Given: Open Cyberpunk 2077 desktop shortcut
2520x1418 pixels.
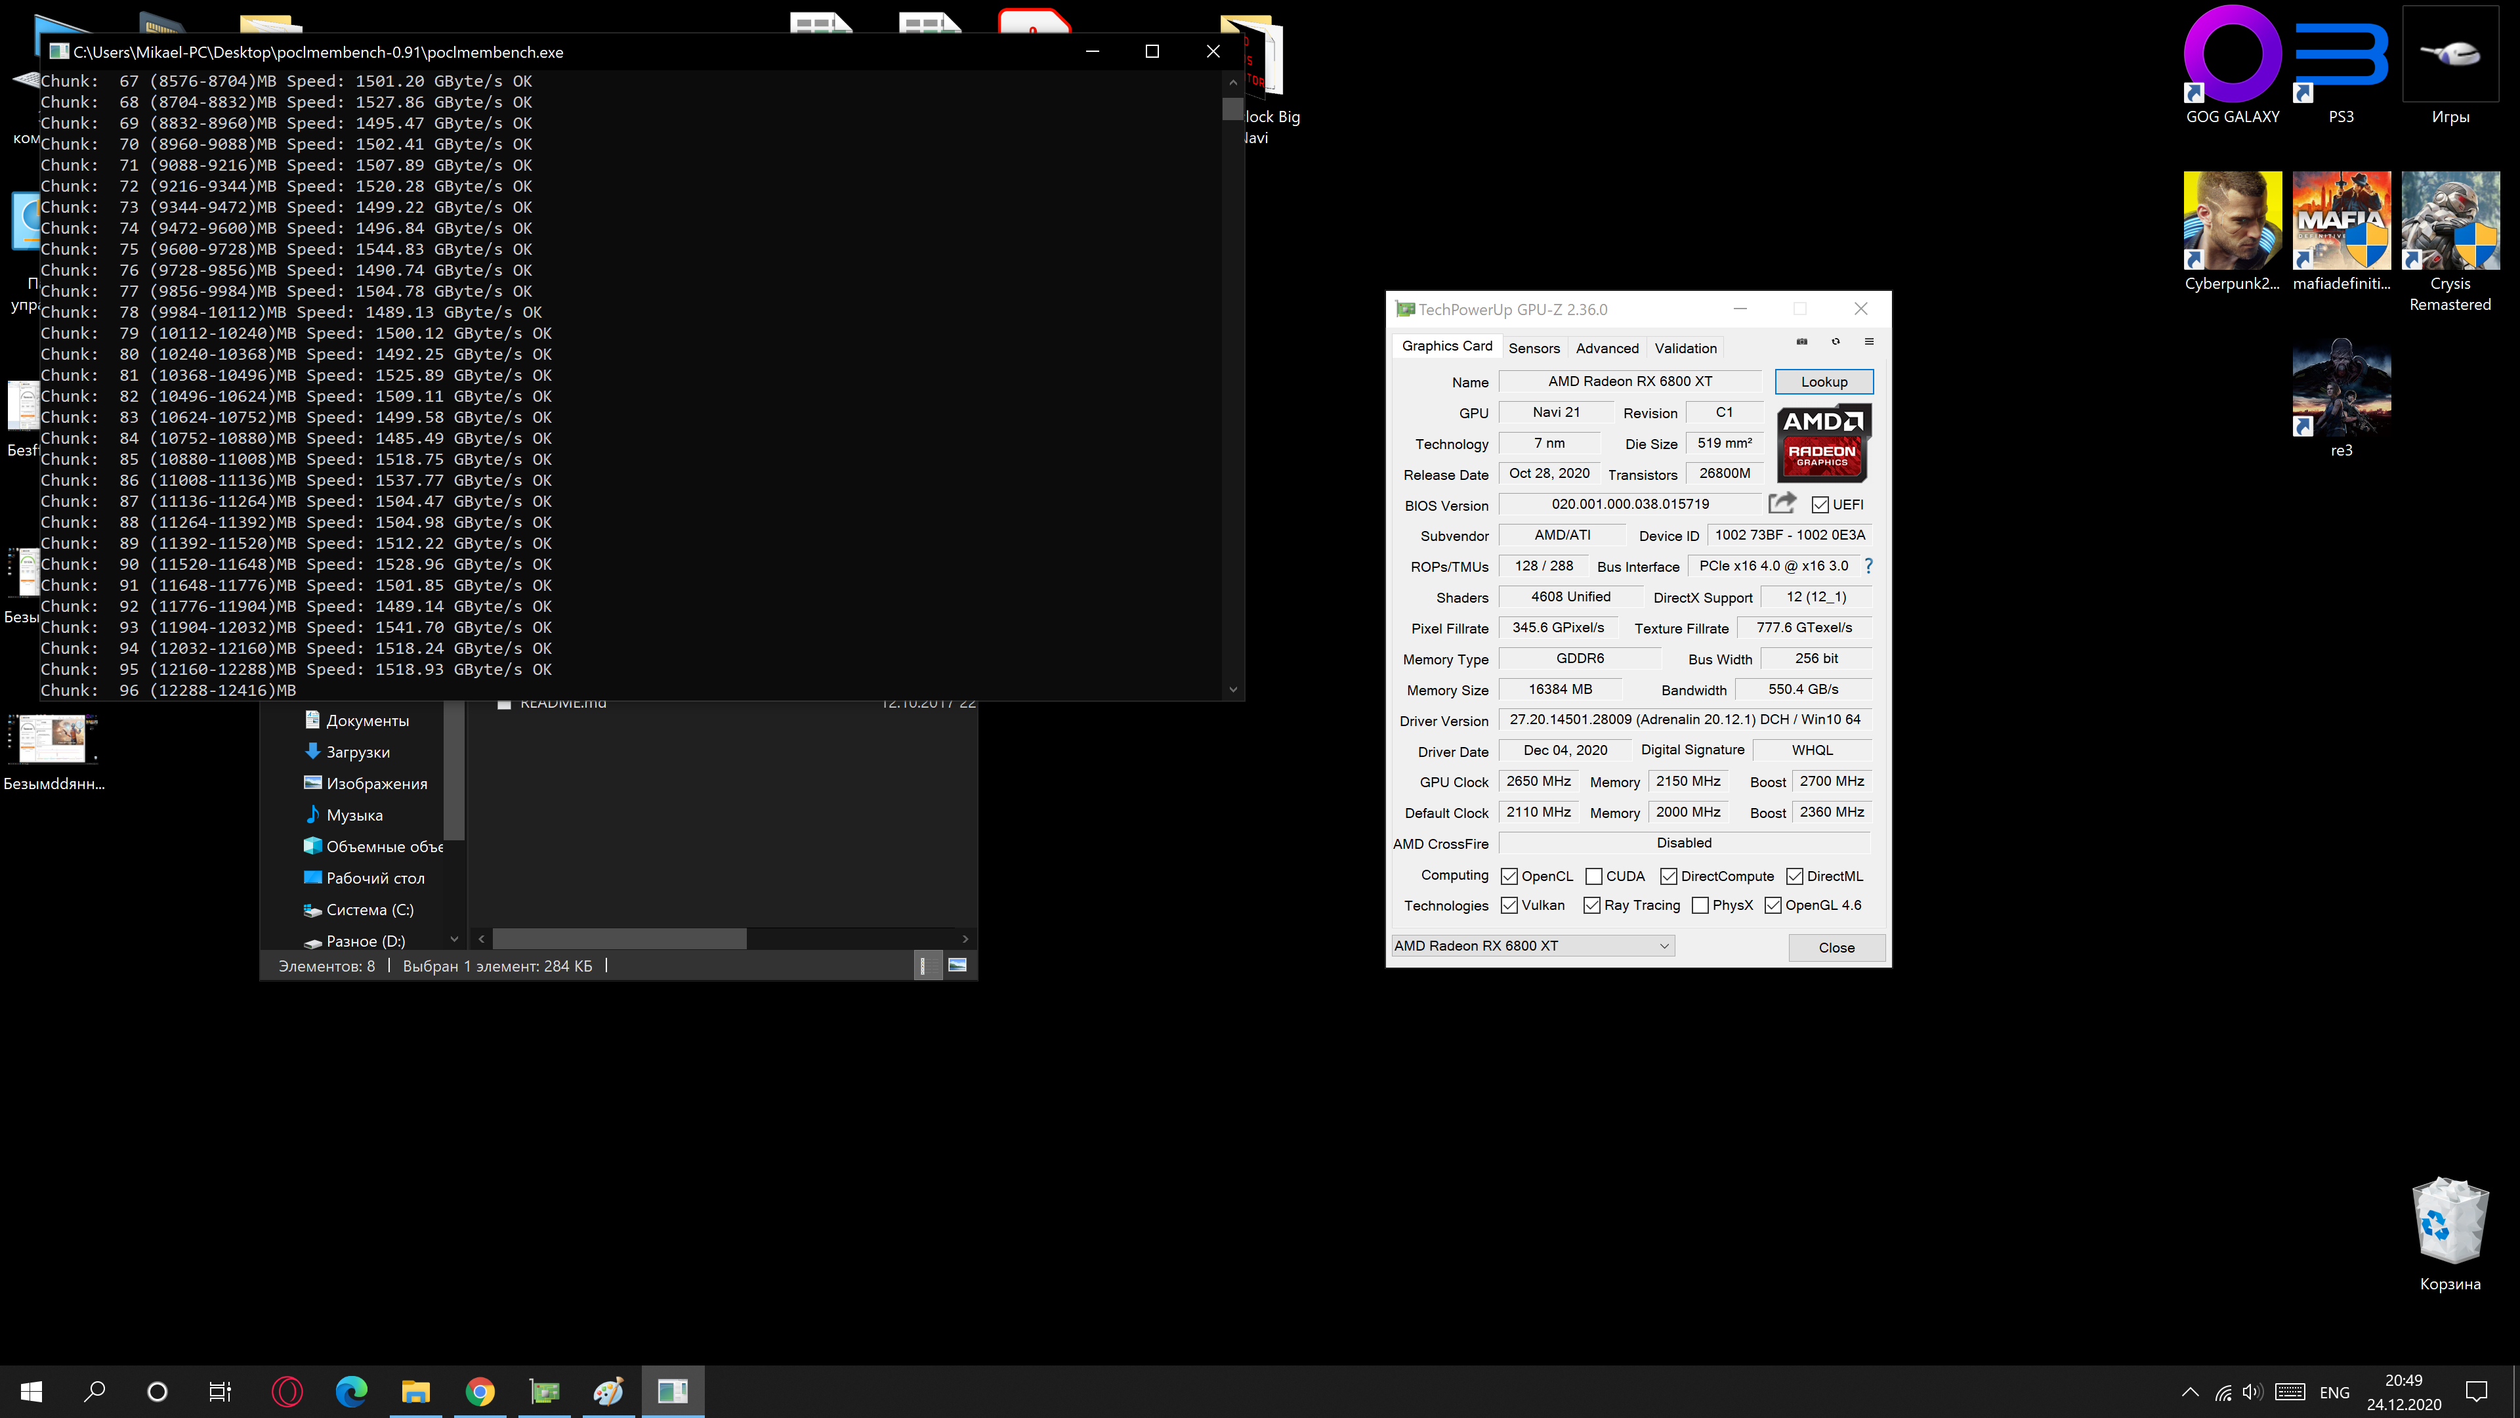Looking at the screenshot, I should point(2231,221).
